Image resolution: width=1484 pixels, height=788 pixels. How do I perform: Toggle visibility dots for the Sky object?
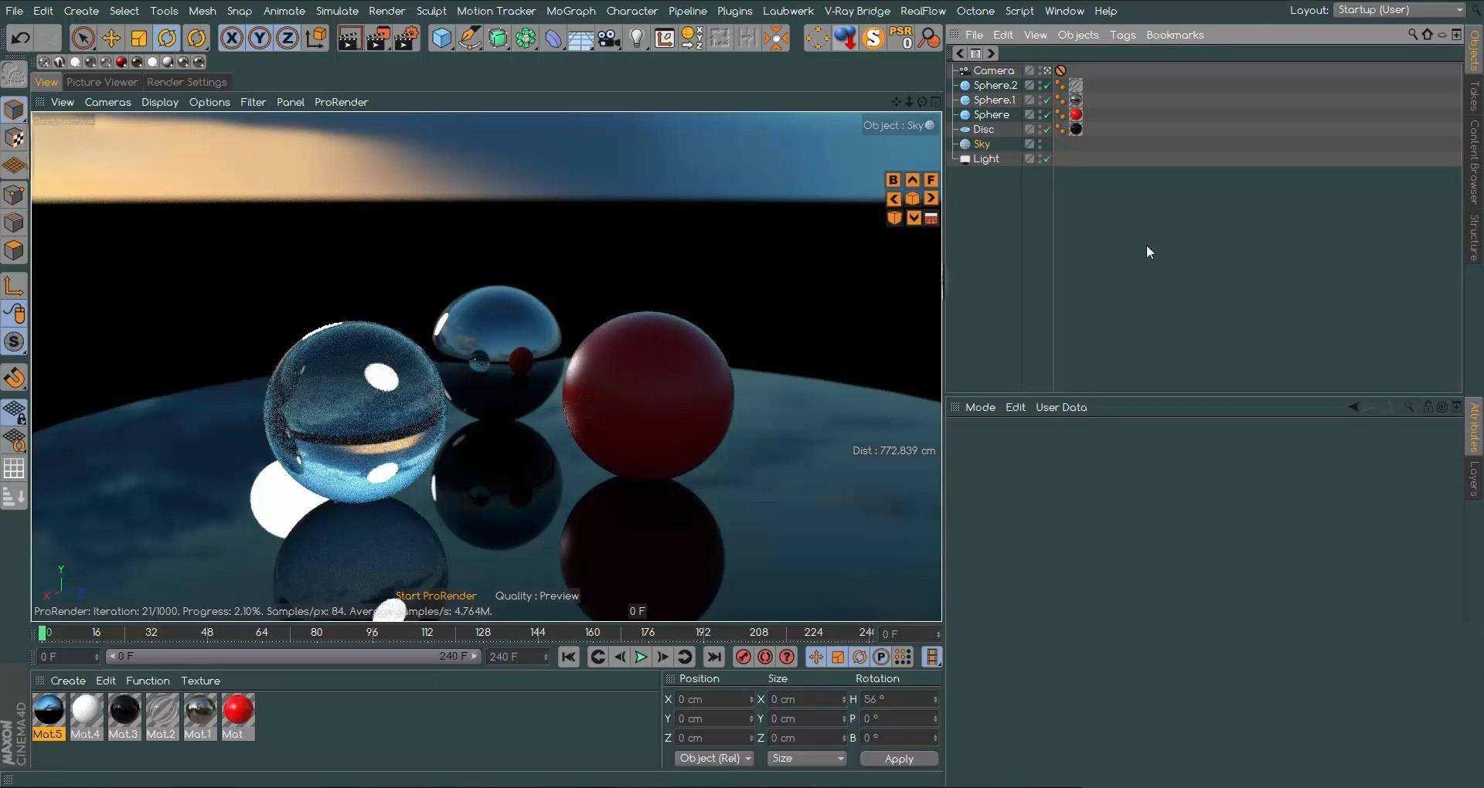click(1040, 144)
